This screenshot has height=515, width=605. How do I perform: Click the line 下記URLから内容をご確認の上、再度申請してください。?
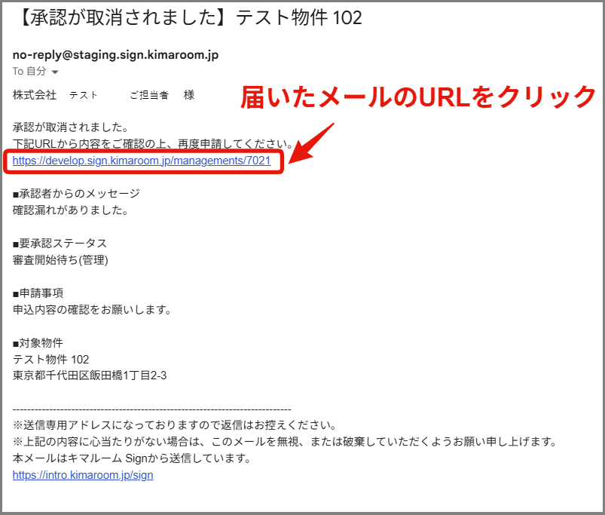(x=153, y=143)
